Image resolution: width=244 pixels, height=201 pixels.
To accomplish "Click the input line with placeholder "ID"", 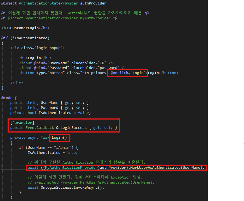I will pos(66,63).
